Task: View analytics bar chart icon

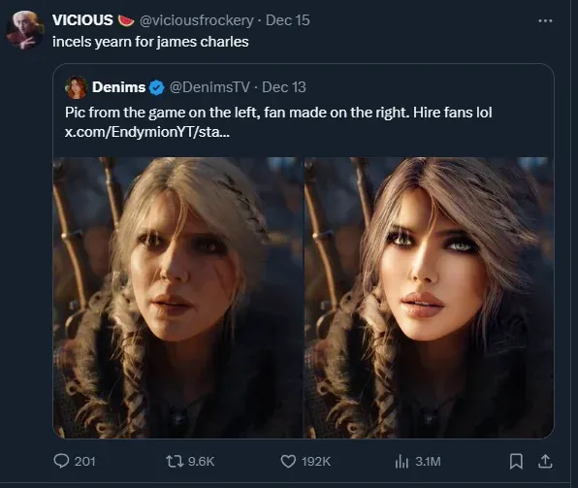Action: tap(401, 461)
